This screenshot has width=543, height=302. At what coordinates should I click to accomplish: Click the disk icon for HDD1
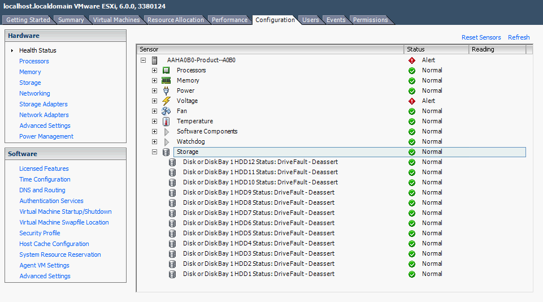coord(172,274)
